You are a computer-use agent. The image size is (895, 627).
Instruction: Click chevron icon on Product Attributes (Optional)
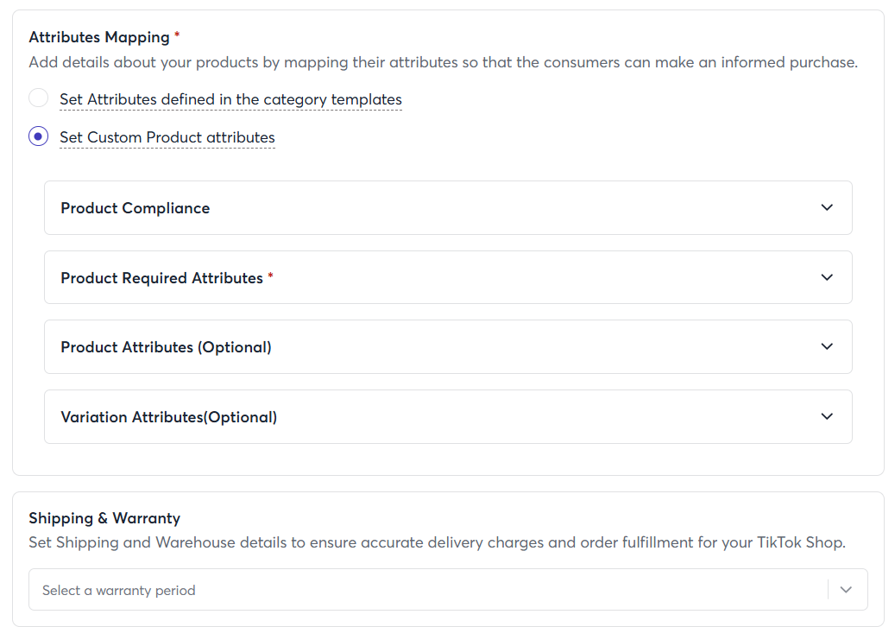pos(827,346)
